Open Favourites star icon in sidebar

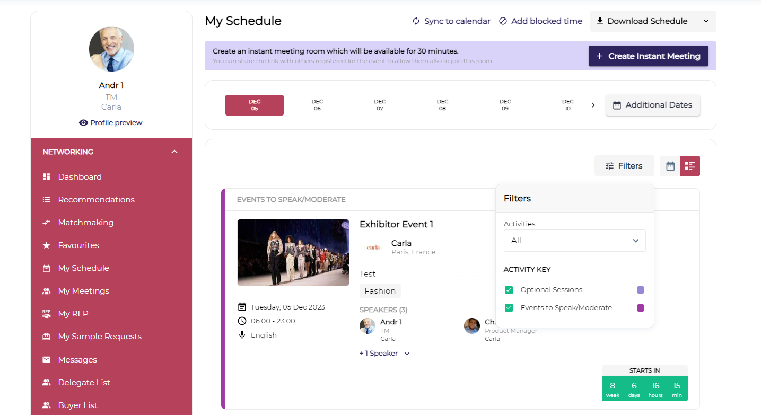[x=47, y=245]
